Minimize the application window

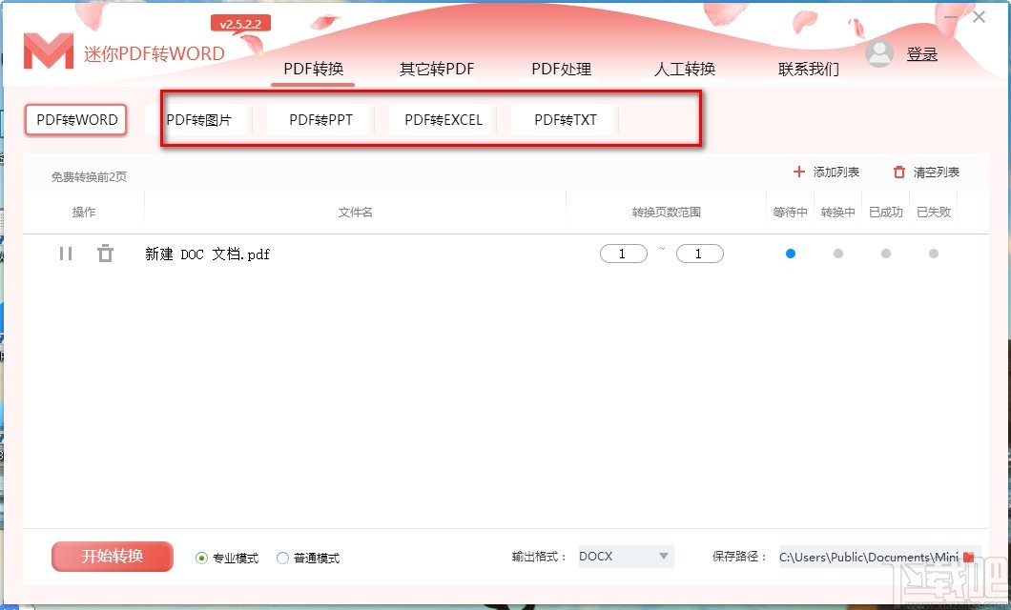tap(950, 17)
